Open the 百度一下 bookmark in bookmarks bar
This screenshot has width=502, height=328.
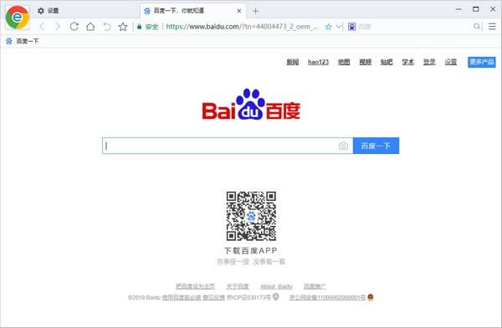[23, 41]
